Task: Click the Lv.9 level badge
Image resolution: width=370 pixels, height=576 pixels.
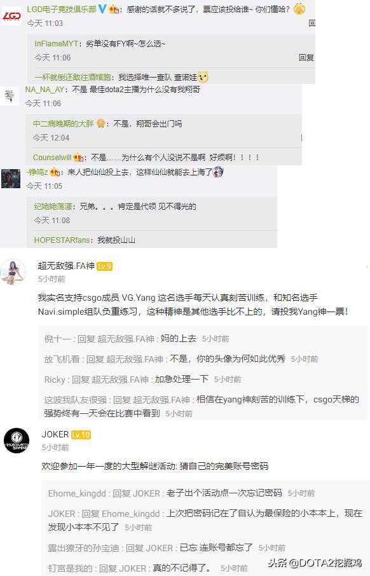Action: (x=104, y=266)
